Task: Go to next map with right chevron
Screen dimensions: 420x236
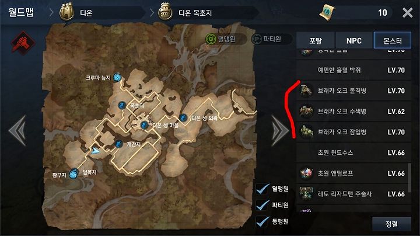Action: tap(279, 131)
